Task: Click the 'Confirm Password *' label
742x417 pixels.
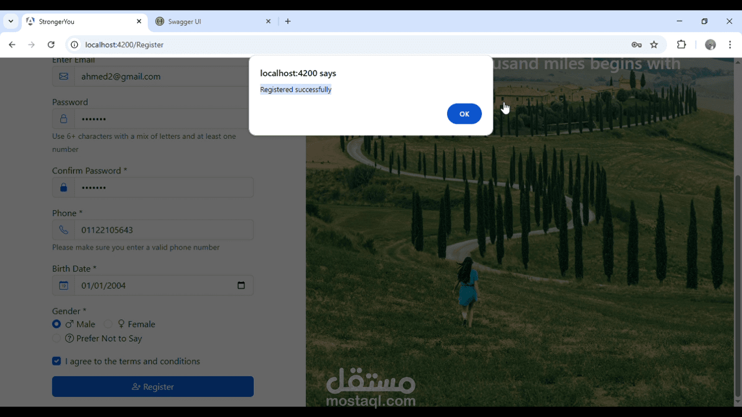Action: (x=90, y=170)
